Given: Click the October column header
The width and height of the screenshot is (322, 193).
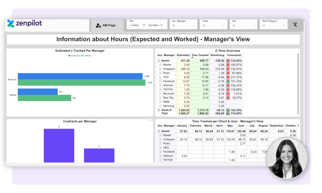Looking at the screenshot, I should point(290,126).
